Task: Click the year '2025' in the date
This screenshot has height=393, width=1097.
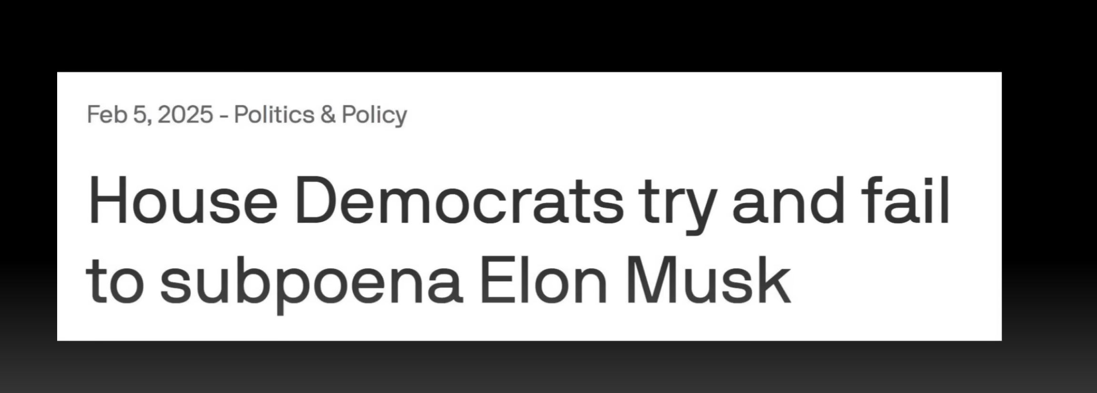Action: coord(185,115)
